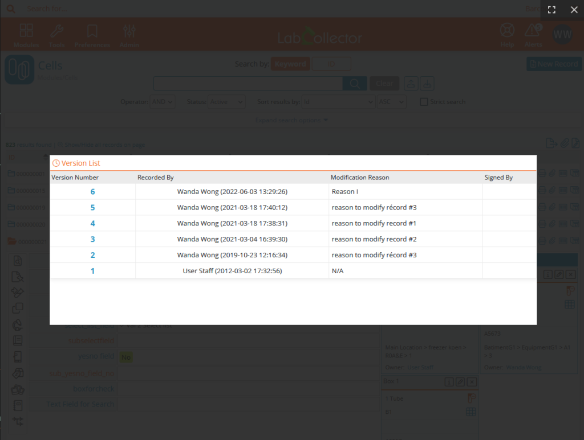Click the paperclip icon above the results list
Viewport: 584px width, 440px height.
[565, 143]
